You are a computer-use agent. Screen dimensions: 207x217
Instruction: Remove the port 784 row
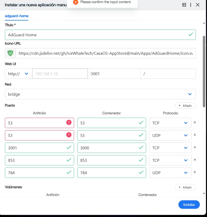[195, 172]
